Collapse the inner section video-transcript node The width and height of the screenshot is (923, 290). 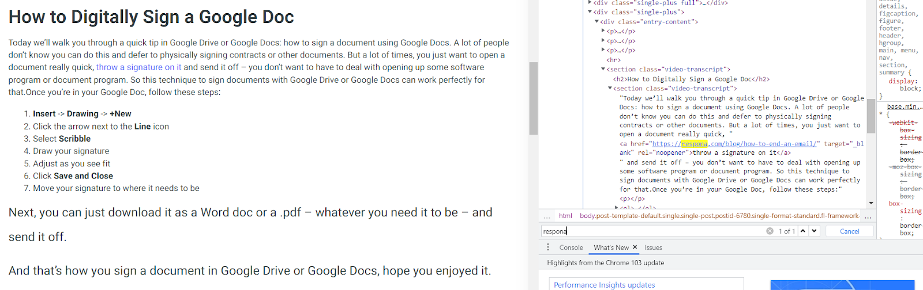point(610,88)
